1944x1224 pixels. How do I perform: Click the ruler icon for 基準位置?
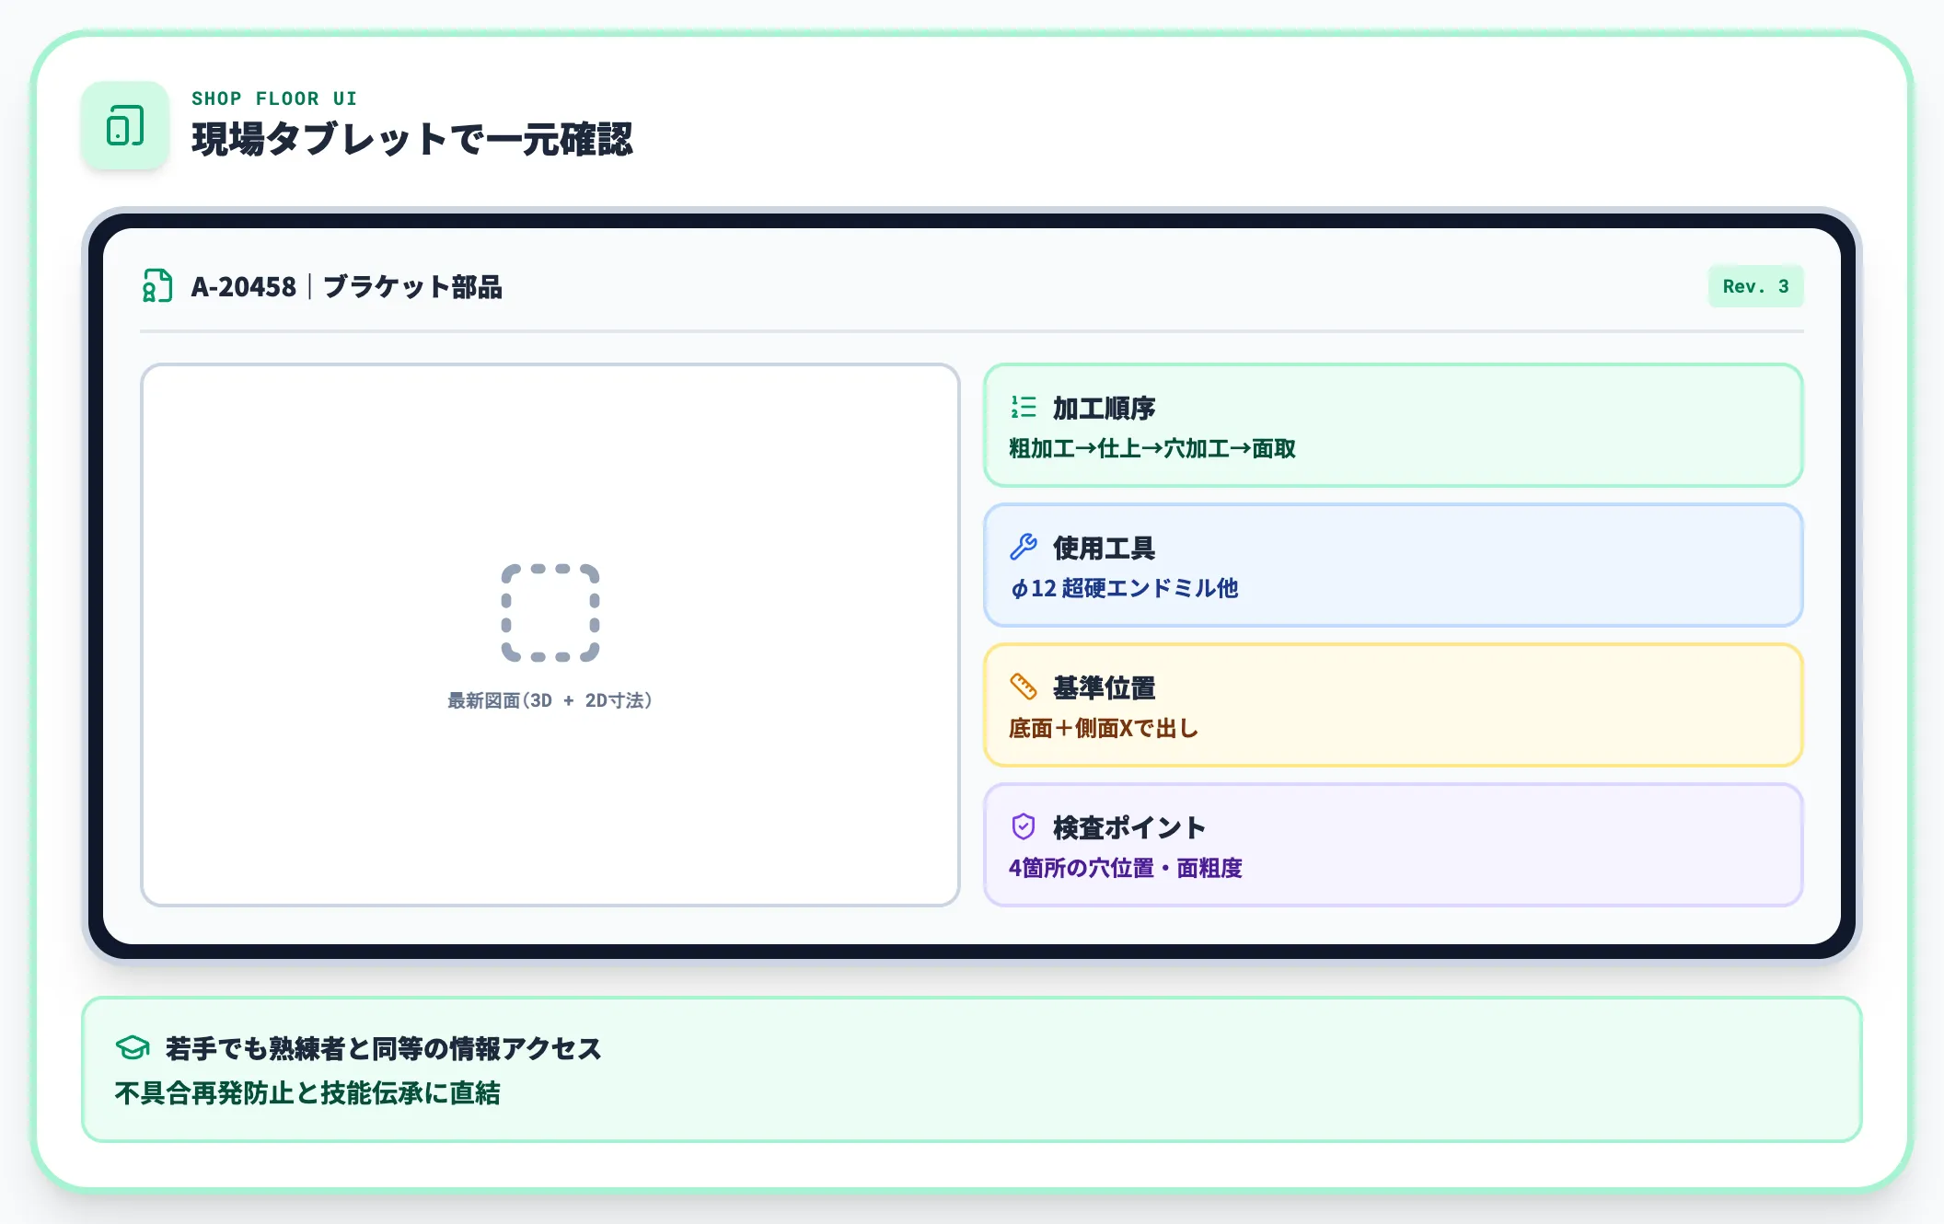point(1024,687)
